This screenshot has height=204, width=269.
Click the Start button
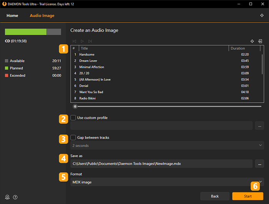pyautogui.click(x=248, y=196)
